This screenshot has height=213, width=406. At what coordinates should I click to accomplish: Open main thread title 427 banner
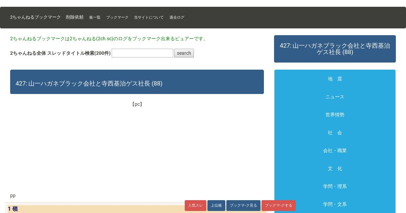[x=137, y=82]
